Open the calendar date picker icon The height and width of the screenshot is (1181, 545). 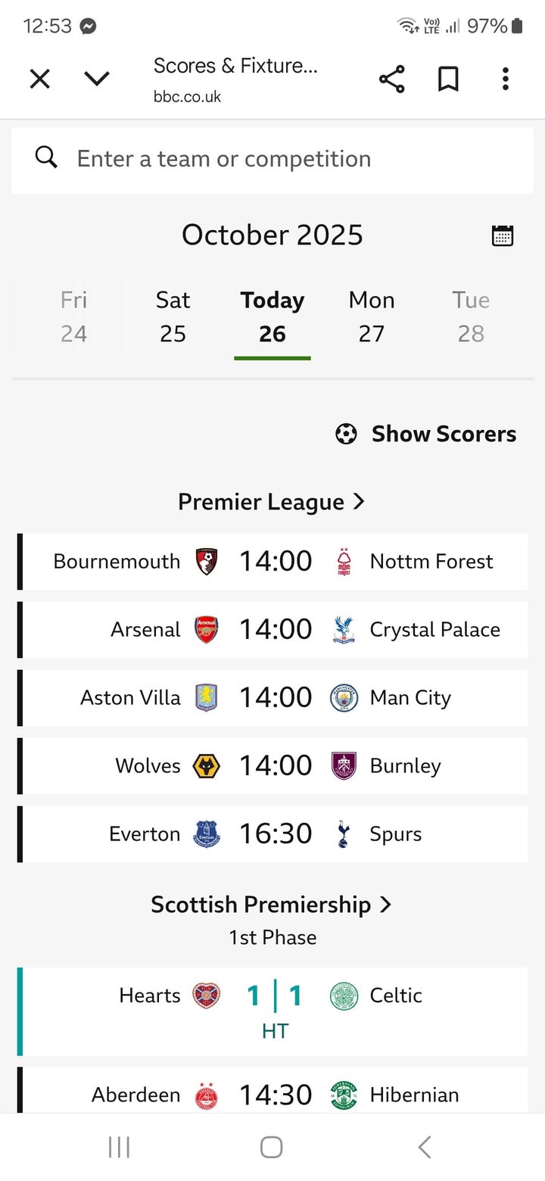(x=503, y=235)
